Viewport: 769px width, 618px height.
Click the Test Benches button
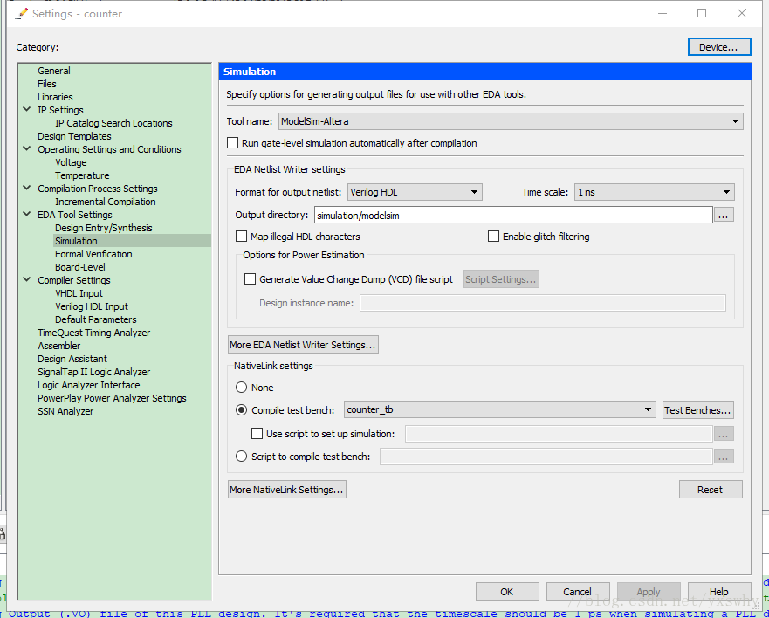(x=697, y=410)
